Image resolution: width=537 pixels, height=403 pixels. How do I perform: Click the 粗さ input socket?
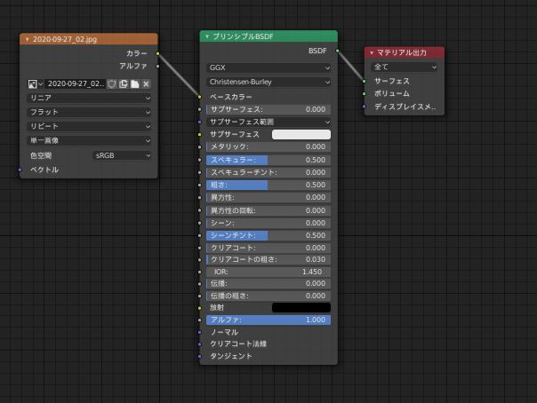click(200, 185)
